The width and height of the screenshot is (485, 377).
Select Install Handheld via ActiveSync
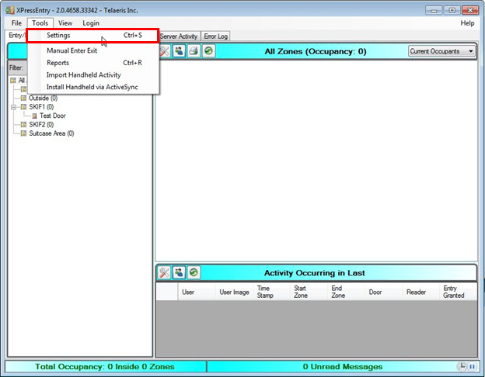(93, 87)
